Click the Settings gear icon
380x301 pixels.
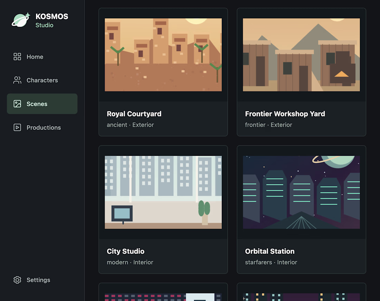pyautogui.click(x=17, y=280)
